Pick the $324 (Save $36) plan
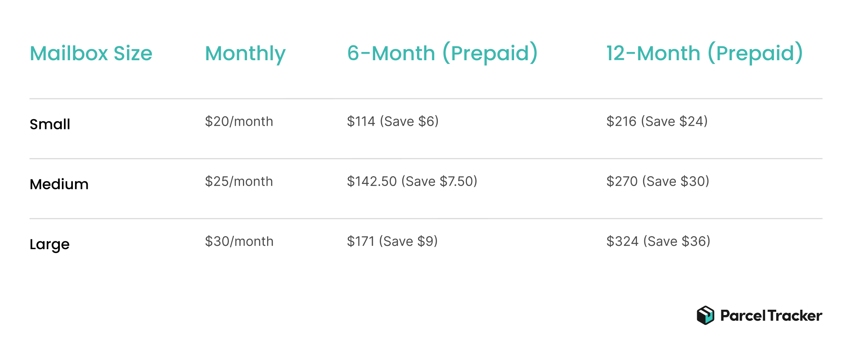Image resolution: width=852 pixels, height=356 pixels. pos(658,241)
